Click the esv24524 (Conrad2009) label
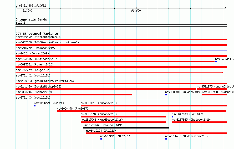The image size is (234, 149). coord(32,53)
